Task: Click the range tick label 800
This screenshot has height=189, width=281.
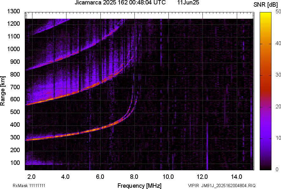Action: pos(15,74)
